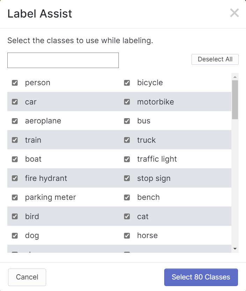Disable the train class checkbox
The width and height of the screenshot is (246, 291).
(x=15, y=140)
